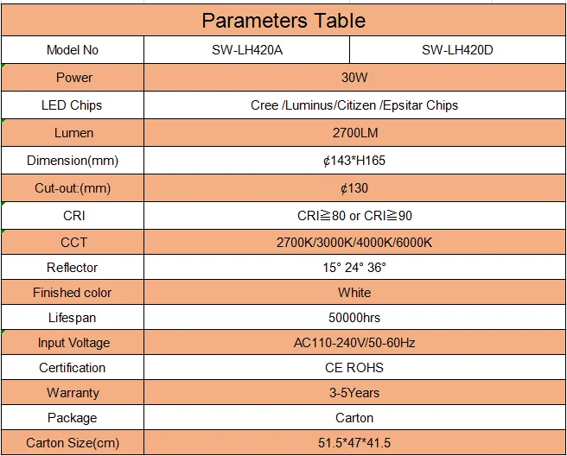Click the AC110-240V/50-60Hz voltage cell

point(354,343)
